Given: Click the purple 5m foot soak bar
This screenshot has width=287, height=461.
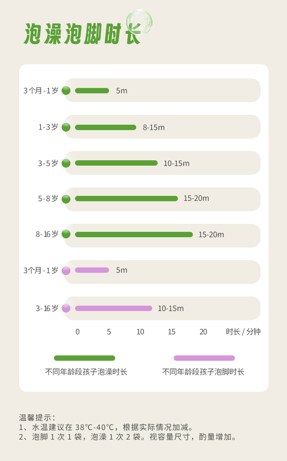Looking at the screenshot, I should tap(92, 270).
